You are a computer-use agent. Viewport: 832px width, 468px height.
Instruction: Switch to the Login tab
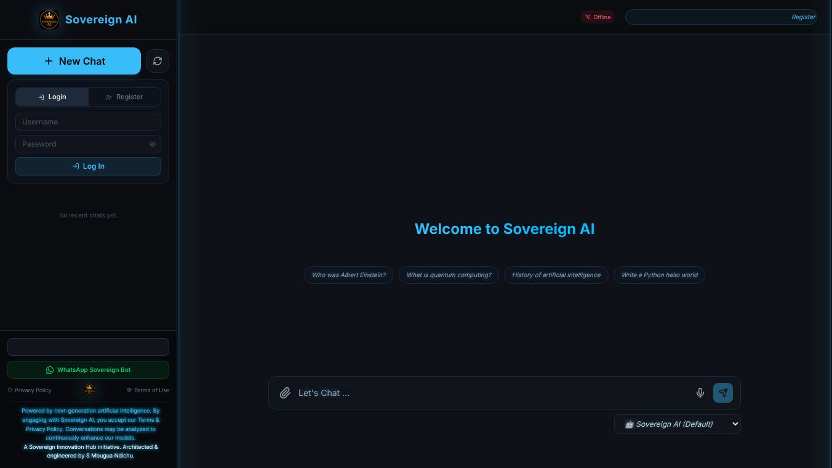pos(52,97)
